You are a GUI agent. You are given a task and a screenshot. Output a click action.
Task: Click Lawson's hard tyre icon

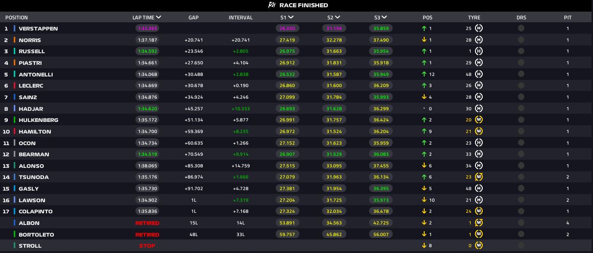(479, 200)
